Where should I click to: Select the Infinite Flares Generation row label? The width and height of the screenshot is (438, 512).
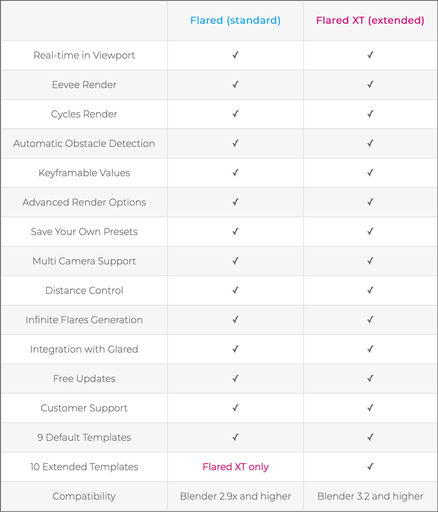84,320
